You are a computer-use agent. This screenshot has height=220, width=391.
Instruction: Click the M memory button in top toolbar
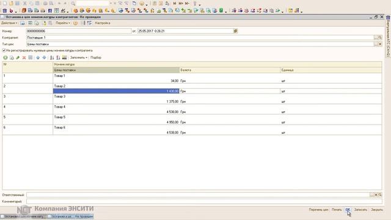(175, 4)
